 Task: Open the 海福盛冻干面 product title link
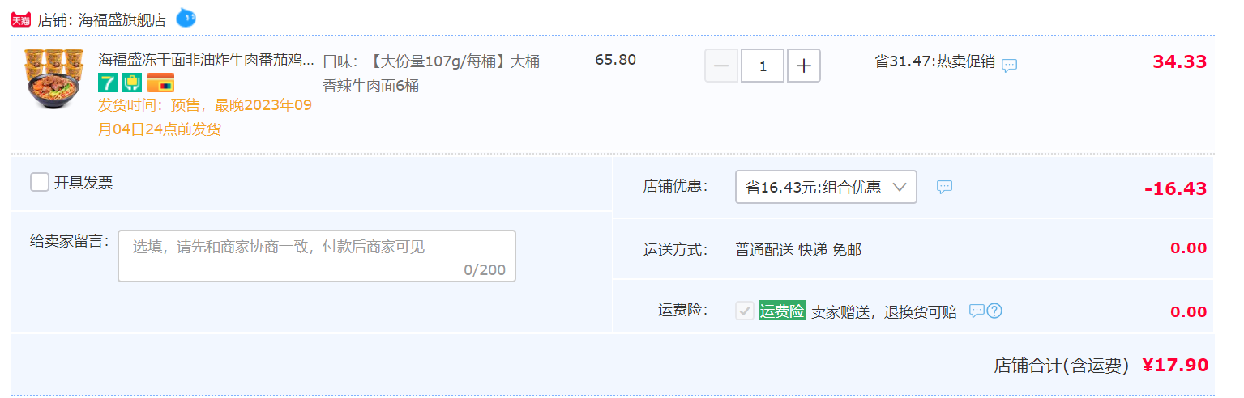(205, 60)
